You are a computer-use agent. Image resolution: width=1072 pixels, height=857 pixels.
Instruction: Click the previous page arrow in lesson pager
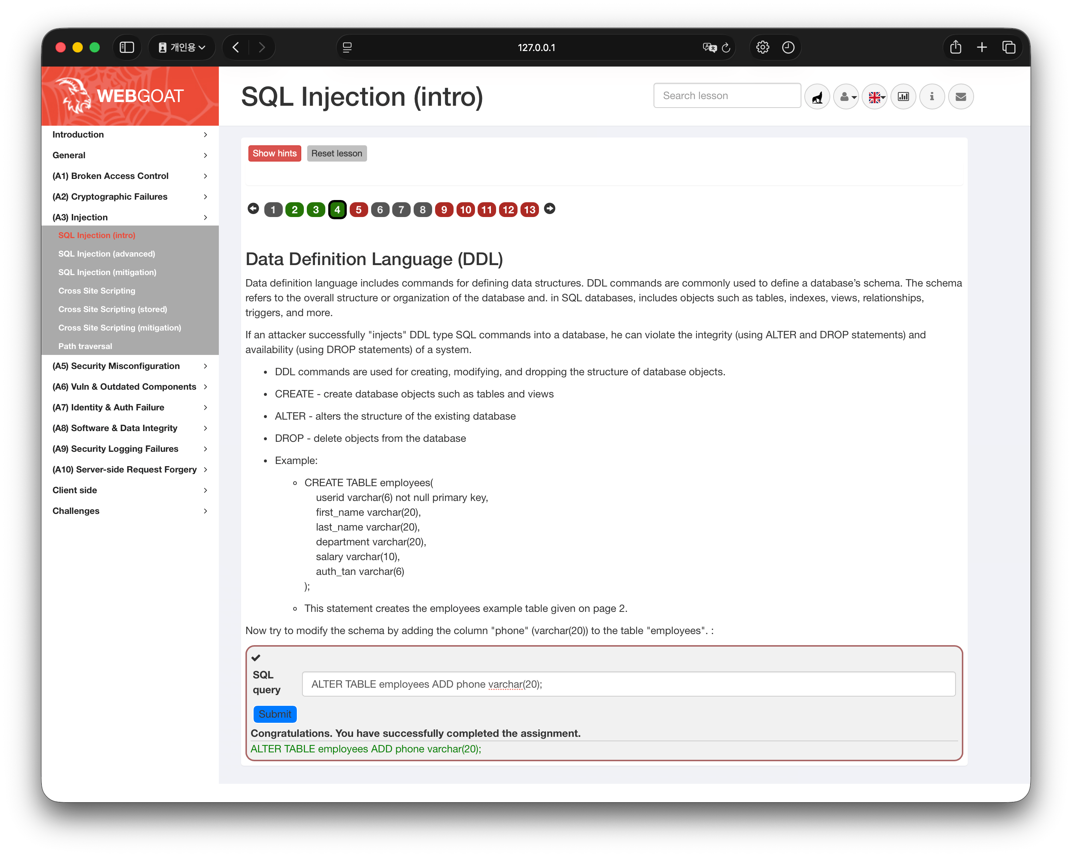tap(253, 209)
